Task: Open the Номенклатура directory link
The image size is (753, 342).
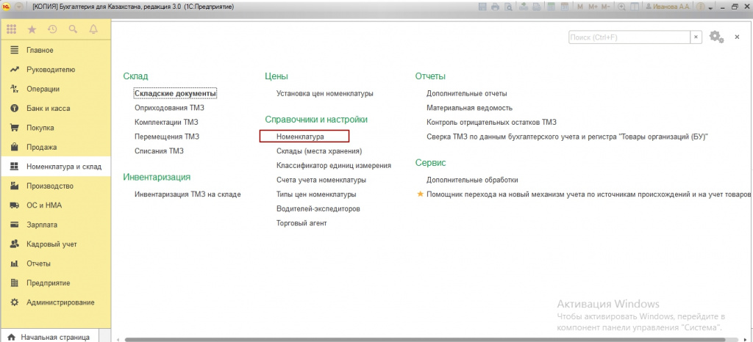Action: click(x=300, y=137)
